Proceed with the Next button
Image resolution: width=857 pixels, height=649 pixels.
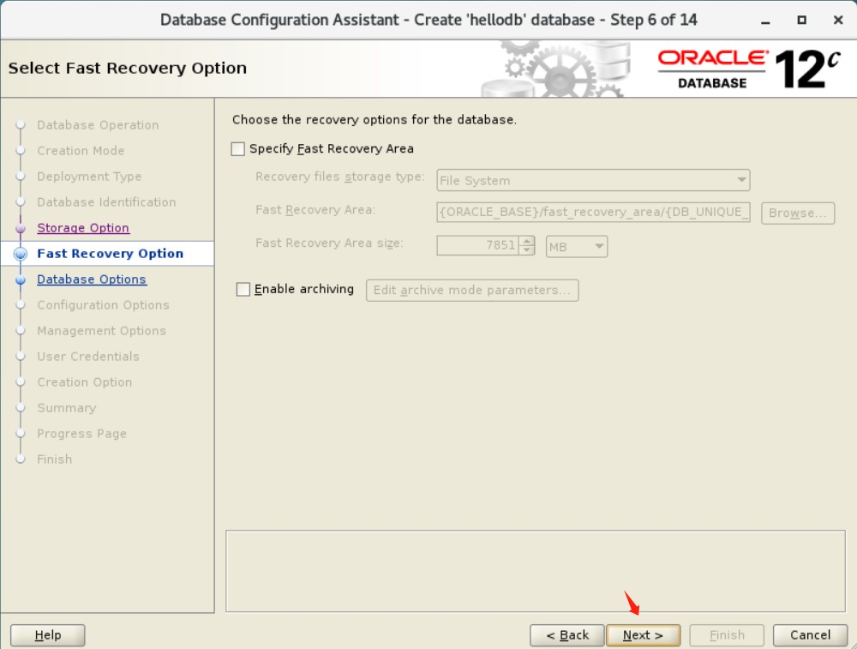(644, 635)
